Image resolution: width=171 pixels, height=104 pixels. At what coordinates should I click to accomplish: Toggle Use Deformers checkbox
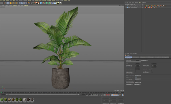pyautogui.click(x=152, y=72)
